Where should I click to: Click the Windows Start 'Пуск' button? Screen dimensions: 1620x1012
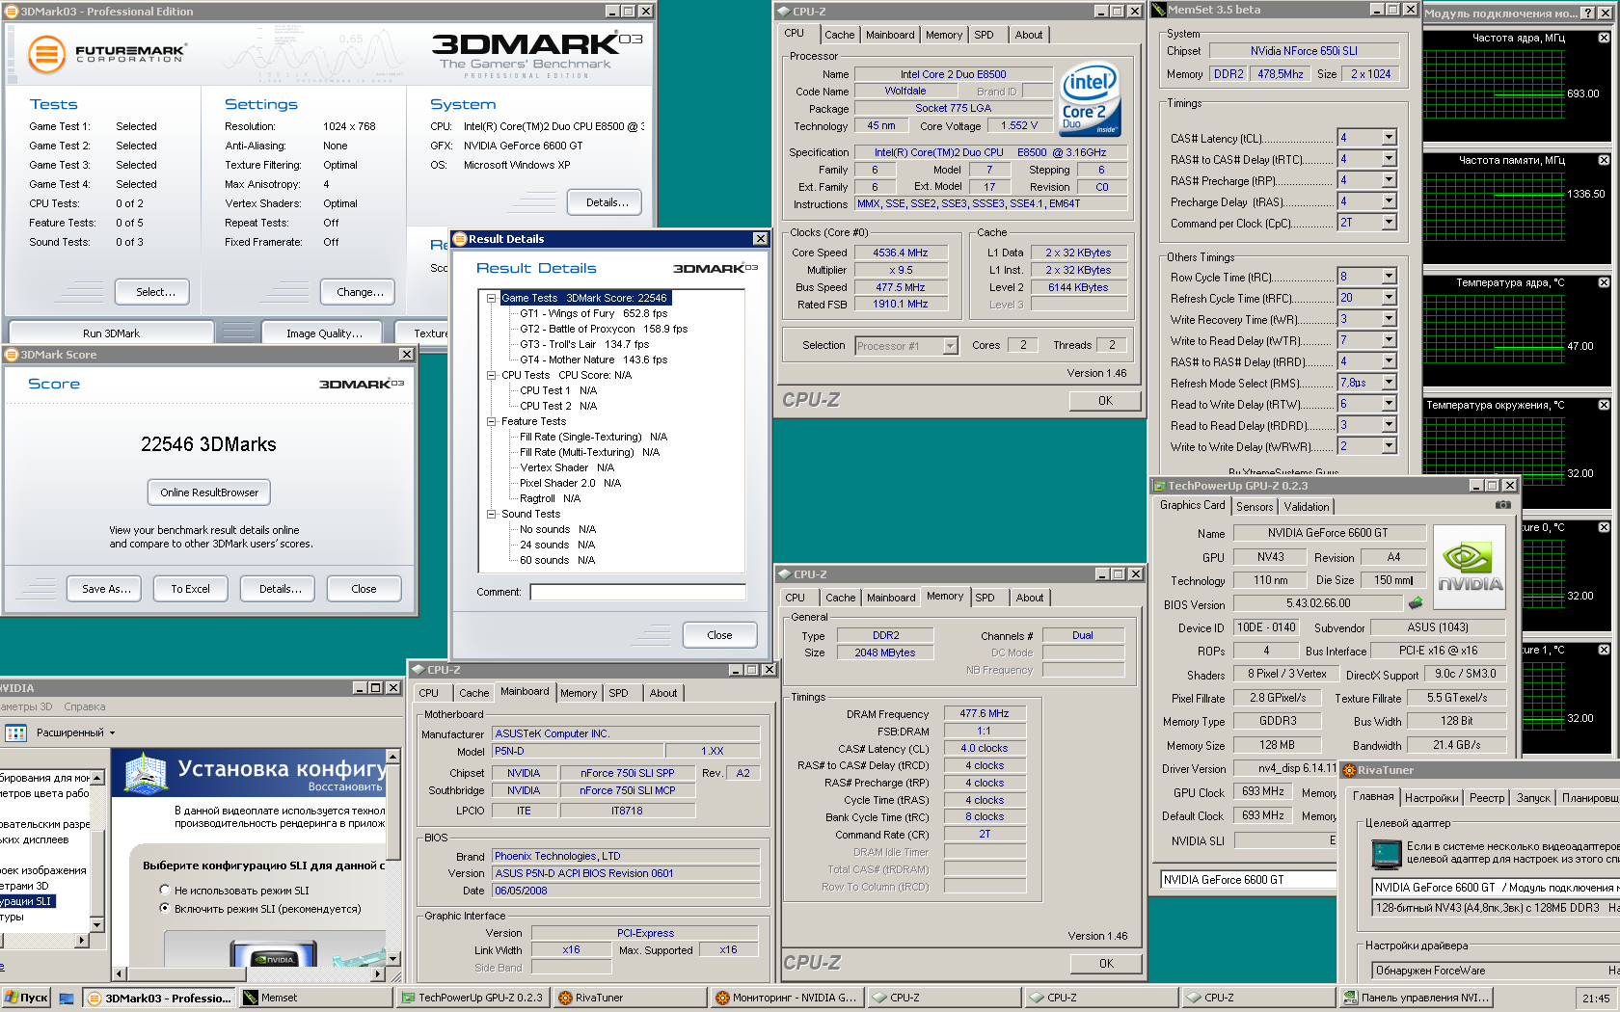coord(26,998)
